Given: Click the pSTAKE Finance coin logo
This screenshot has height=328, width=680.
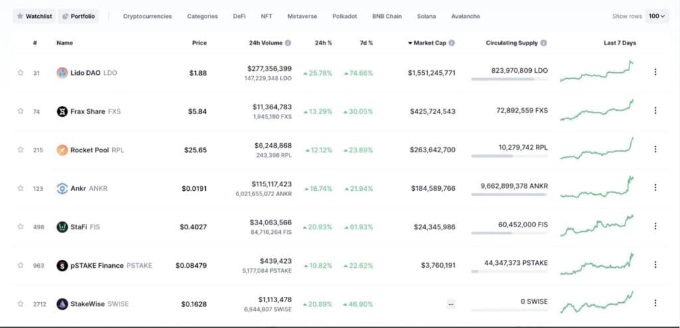Looking at the screenshot, I should pyautogui.click(x=62, y=265).
